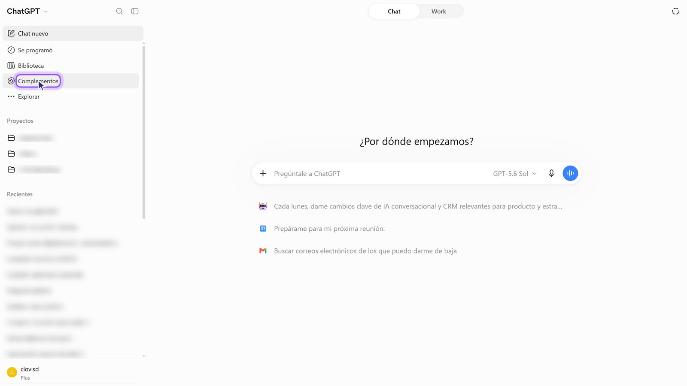Click the Gmail icon suggestion
The height and width of the screenshot is (386, 687).
pos(263,251)
